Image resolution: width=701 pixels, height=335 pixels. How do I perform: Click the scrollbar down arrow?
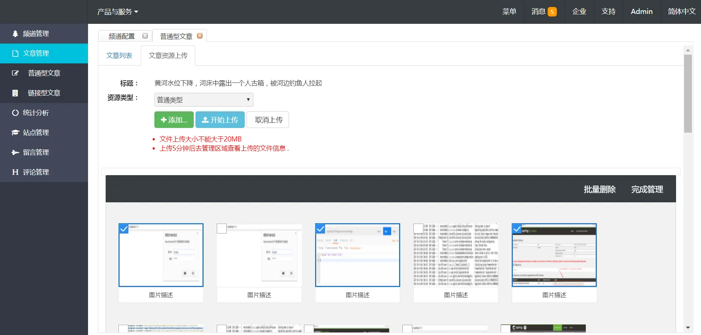pyautogui.click(x=688, y=328)
